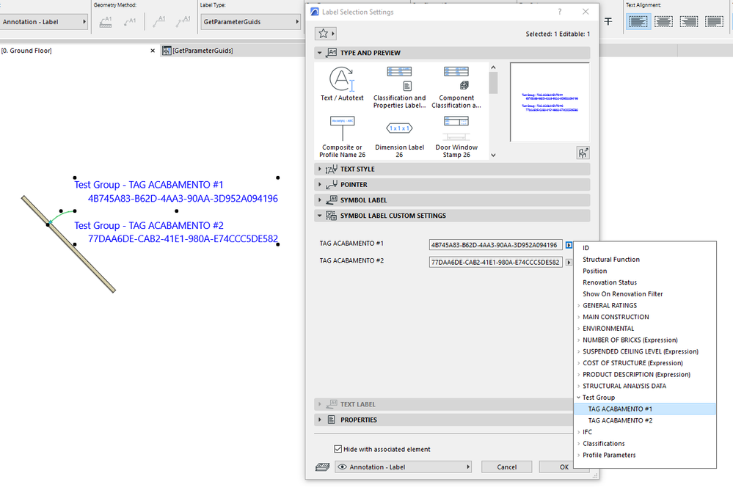Uncheck Hide with associated element
Screen dimensions: 733x490
(338, 448)
